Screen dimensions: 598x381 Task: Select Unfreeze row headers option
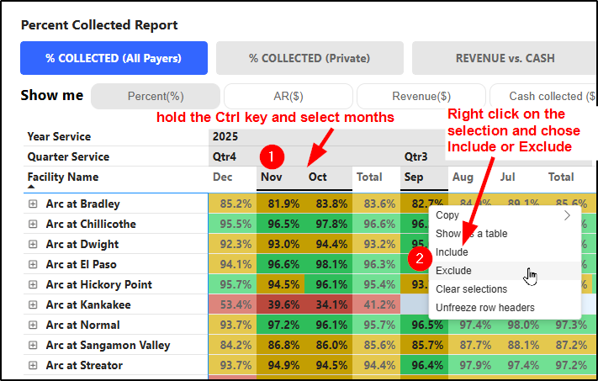484,308
